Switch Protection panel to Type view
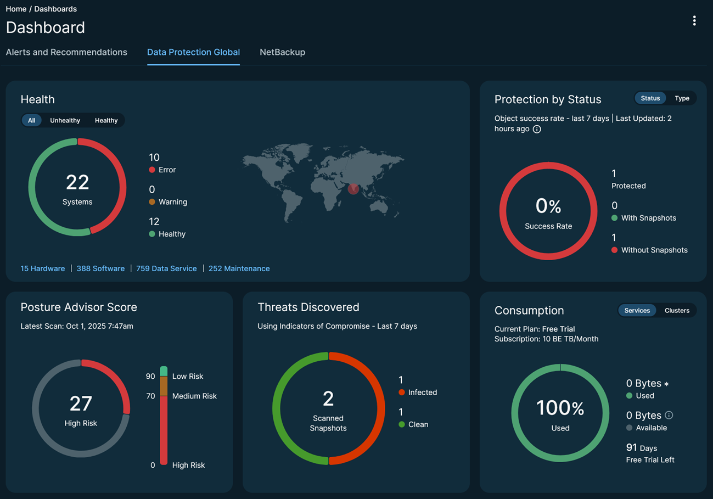Viewport: 713px width, 499px height. 682,98
